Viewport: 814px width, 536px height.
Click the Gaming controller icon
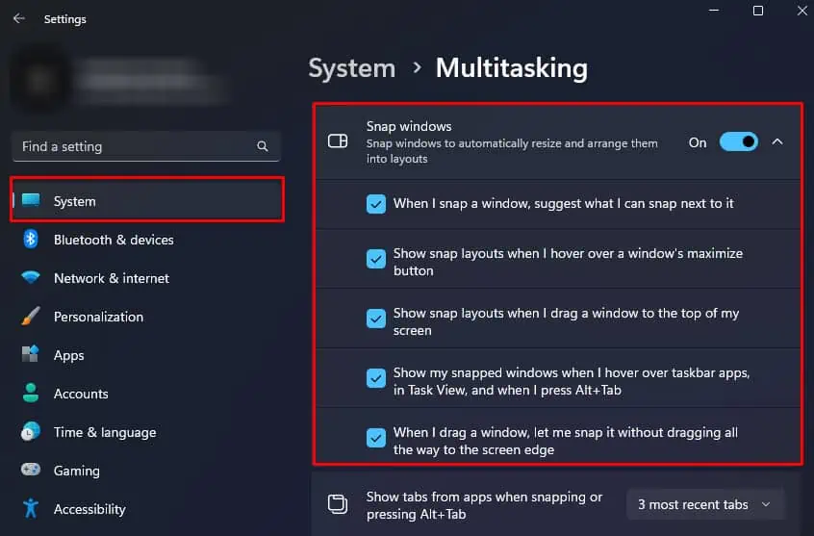point(31,470)
